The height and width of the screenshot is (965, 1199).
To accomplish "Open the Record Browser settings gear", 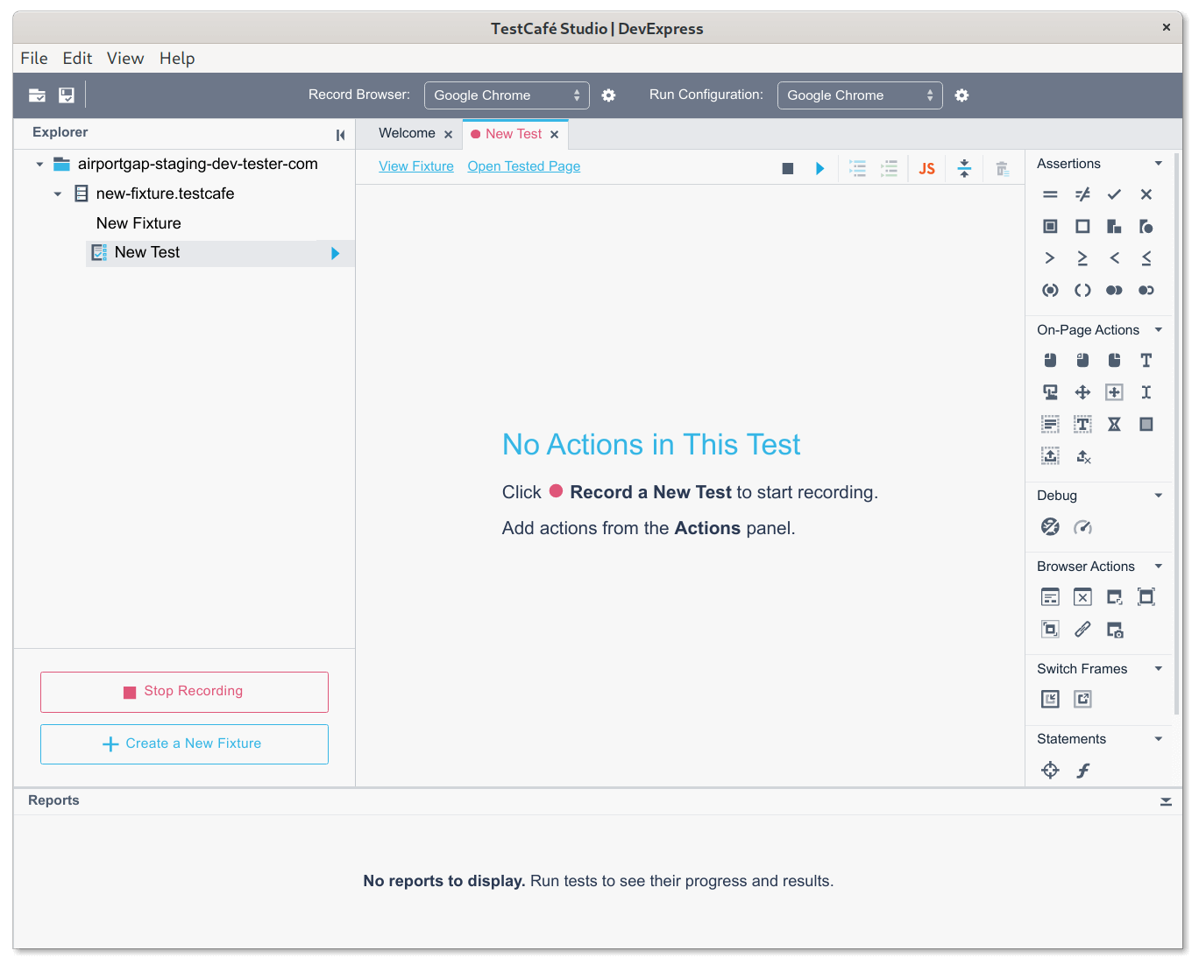I will (x=608, y=95).
